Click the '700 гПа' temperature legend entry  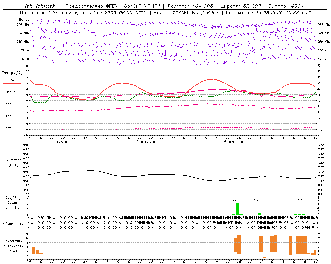[x=12, y=116]
